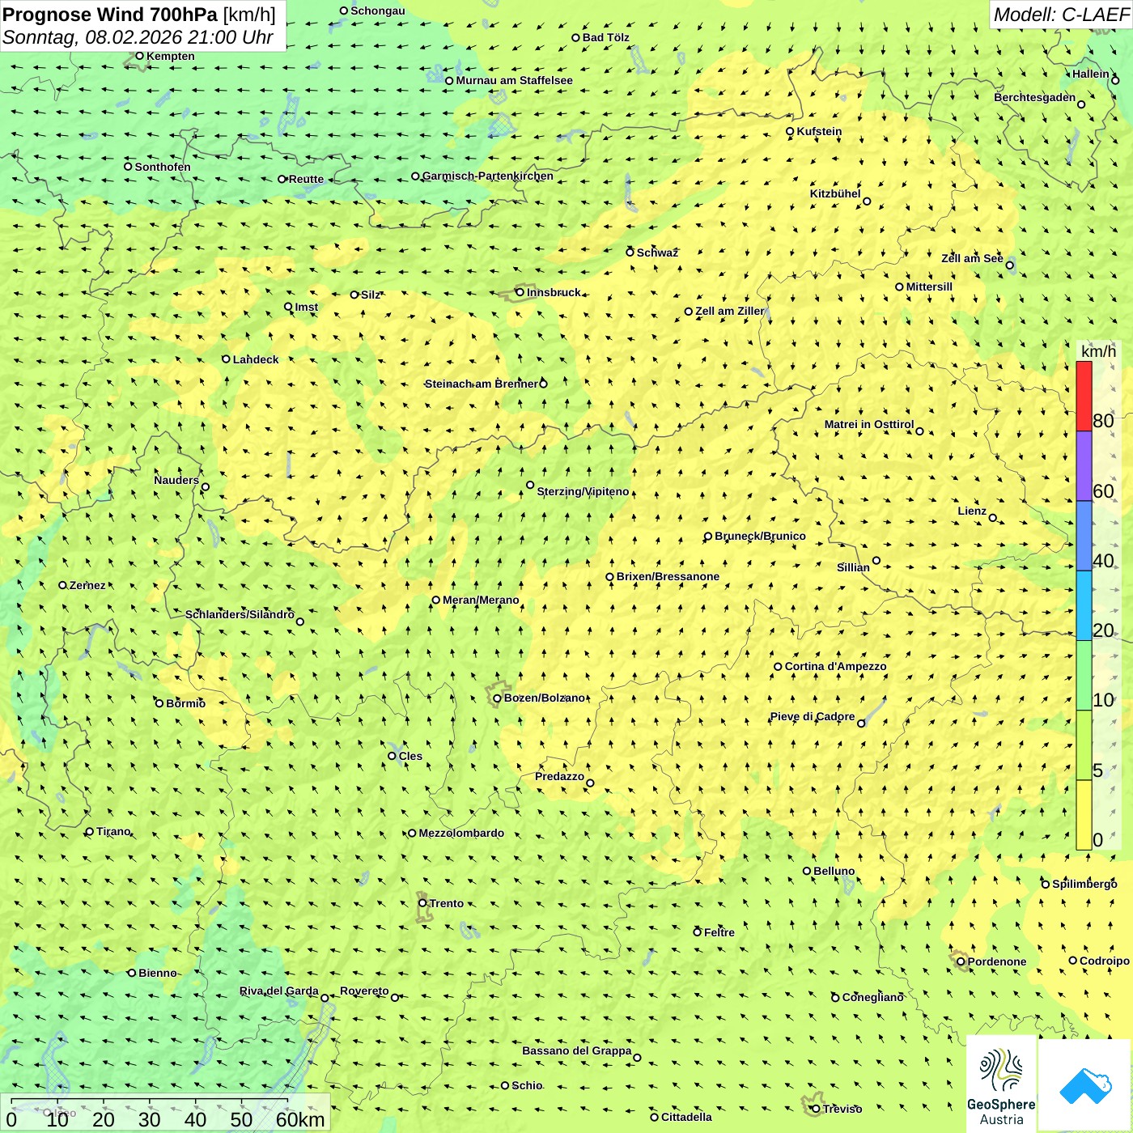
Task: Click the 'Prognose Wind 700hPa' title
Action: [x=109, y=15]
